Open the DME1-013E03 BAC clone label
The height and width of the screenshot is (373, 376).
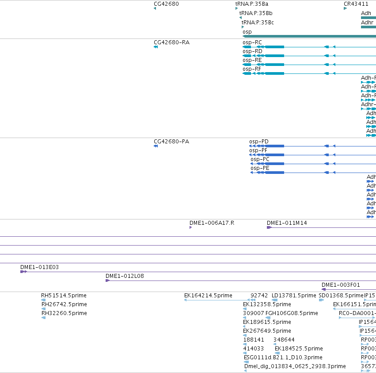[x=39, y=267]
